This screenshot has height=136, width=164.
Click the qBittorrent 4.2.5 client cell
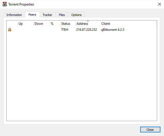coord(113,30)
